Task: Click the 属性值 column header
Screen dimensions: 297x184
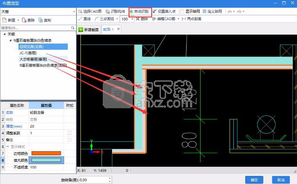Action: (46, 105)
